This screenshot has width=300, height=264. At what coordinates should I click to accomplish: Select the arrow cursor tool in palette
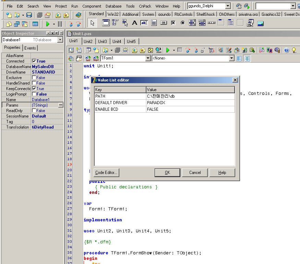(x=92, y=23)
